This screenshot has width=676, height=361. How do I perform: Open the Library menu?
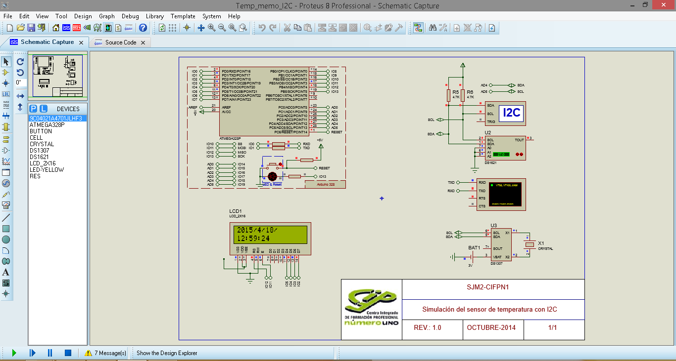click(x=155, y=16)
